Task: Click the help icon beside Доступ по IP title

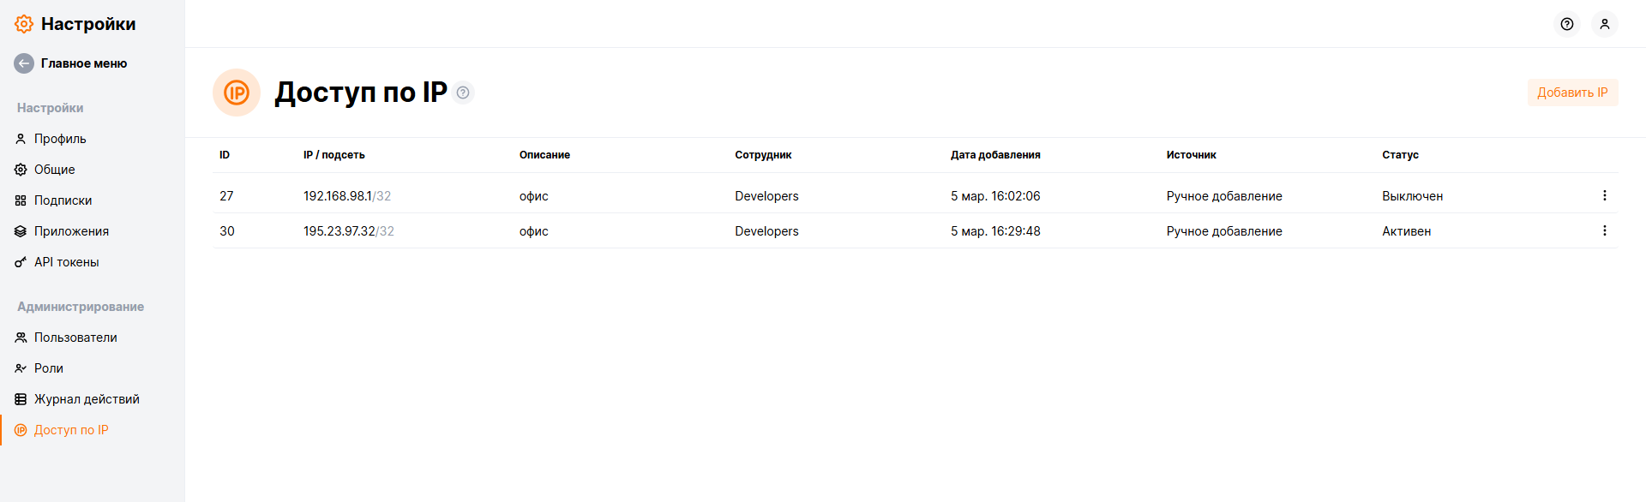Action: pyautogui.click(x=463, y=93)
